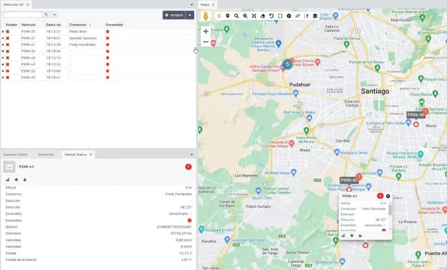Click the dark add button in vehicle list
447x270 pixels.
[174, 15]
